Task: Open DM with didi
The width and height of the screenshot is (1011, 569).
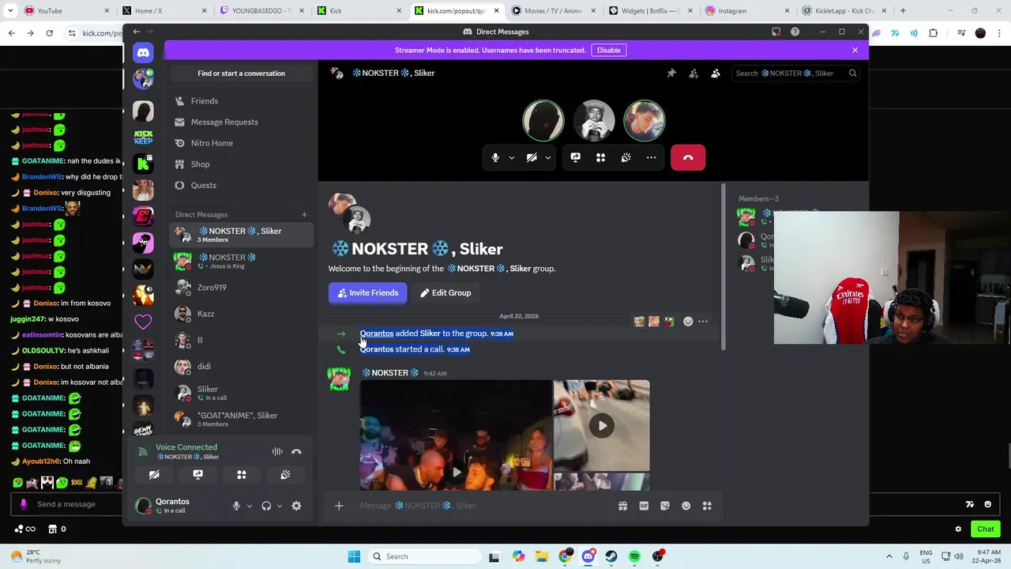Action: (241, 367)
